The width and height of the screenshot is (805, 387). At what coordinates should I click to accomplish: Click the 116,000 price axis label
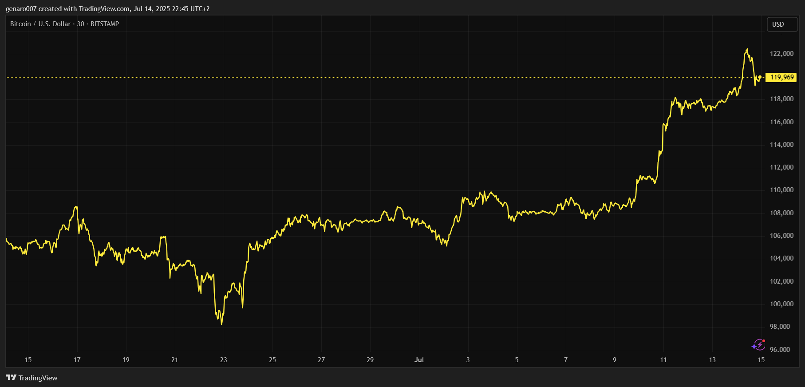781,122
